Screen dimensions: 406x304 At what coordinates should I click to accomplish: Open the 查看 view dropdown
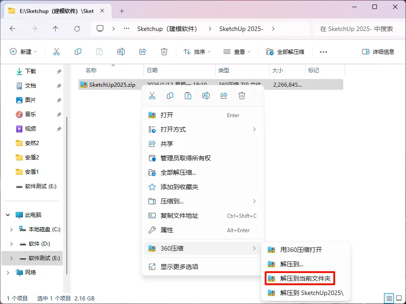click(237, 52)
